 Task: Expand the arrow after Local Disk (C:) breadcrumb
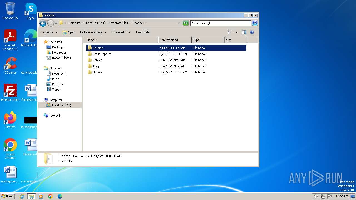coord(108,23)
